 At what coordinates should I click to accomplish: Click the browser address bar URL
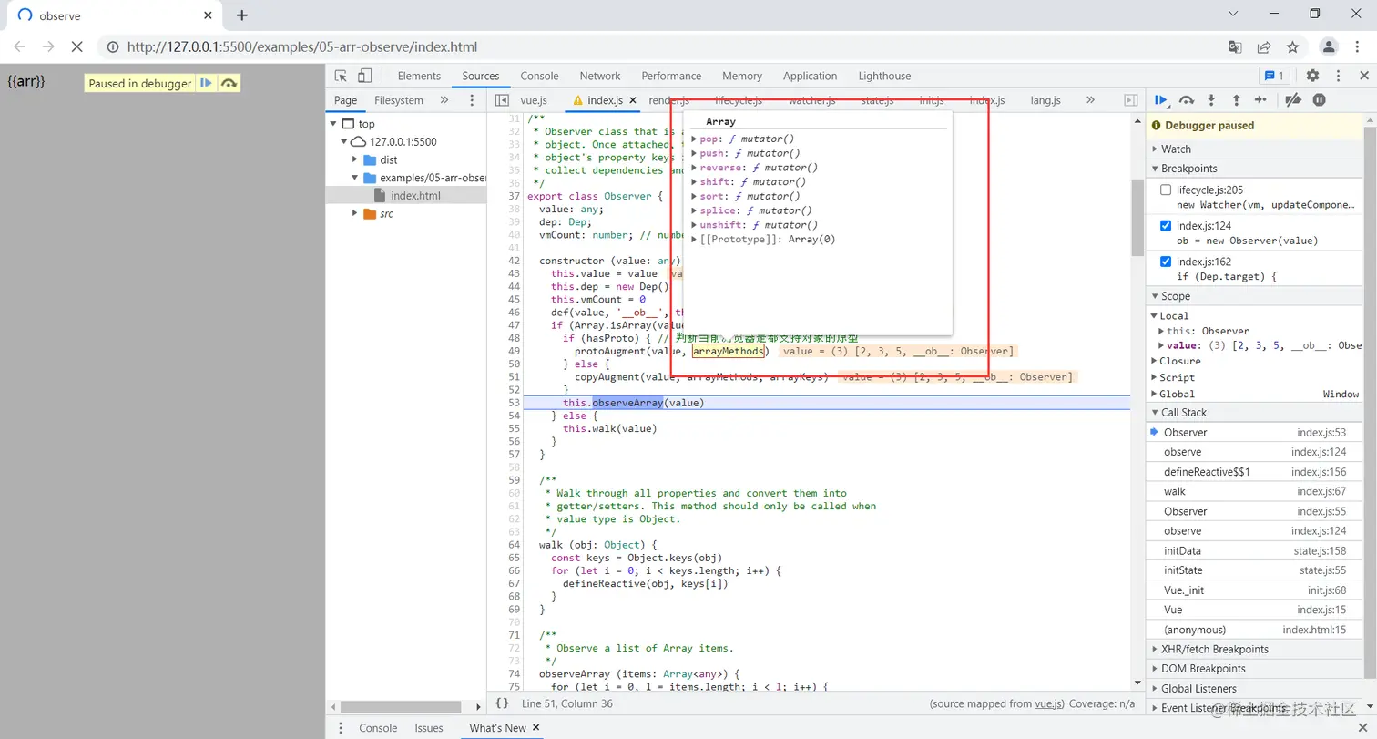302,47
